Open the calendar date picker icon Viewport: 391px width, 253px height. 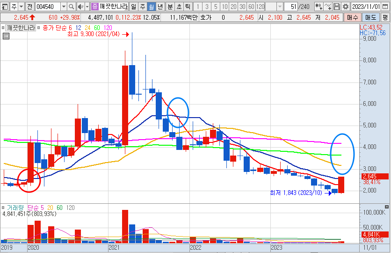pyautogui.click(x=385, y=7)
